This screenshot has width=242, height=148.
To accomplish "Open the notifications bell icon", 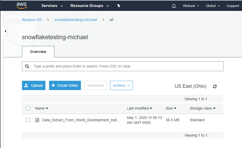I will click(174, 6).
